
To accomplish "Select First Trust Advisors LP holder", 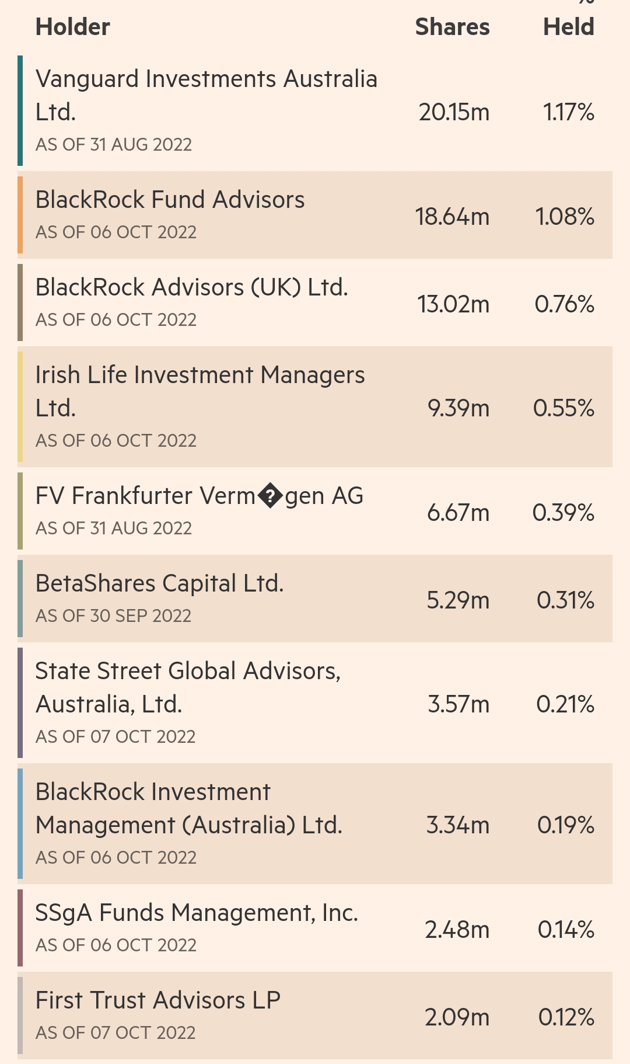I will tap(157, 1000).
